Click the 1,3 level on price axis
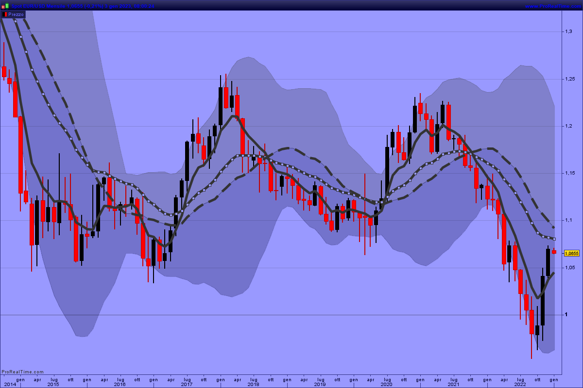583x388 pixels. tap(568, 32)
